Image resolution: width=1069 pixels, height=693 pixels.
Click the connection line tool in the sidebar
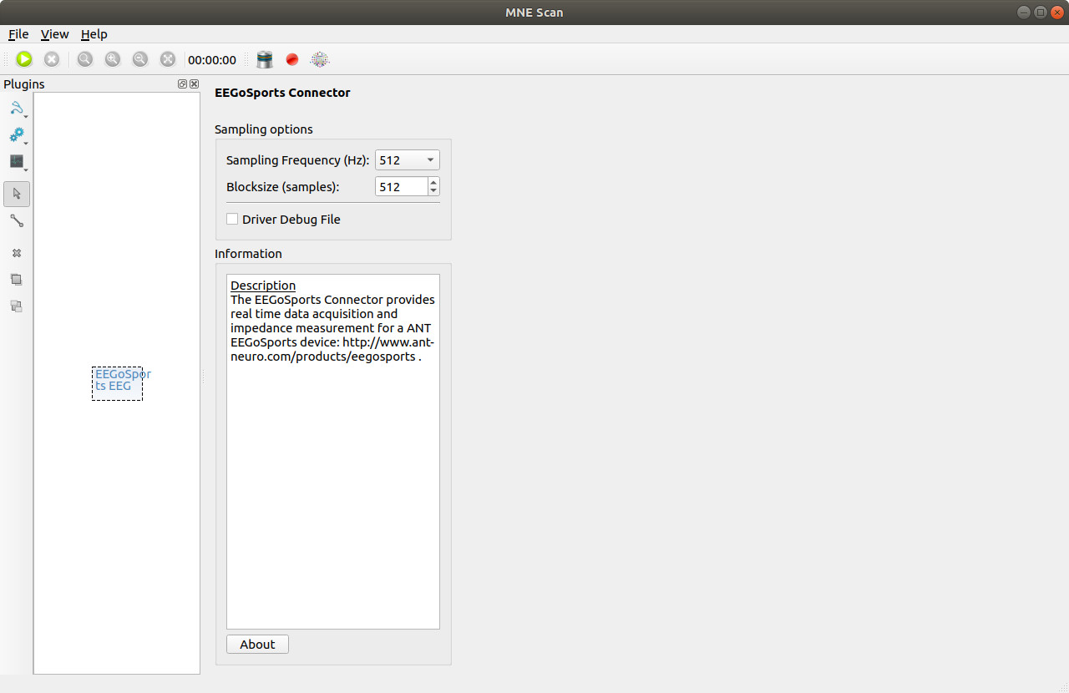[x=17, y=220]
